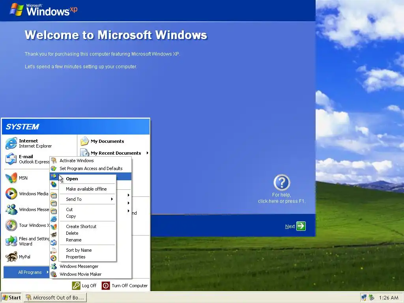
Task: Click the Turn Off Computer label
Action: (x=129, y=286)
